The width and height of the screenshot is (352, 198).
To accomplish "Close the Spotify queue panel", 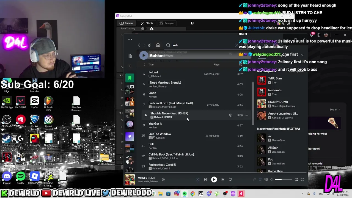I will point(302,56).
